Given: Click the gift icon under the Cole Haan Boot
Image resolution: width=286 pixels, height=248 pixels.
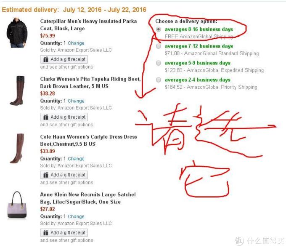Looking at the screenshot, I should pyautogui.click(x=46, y=175).
